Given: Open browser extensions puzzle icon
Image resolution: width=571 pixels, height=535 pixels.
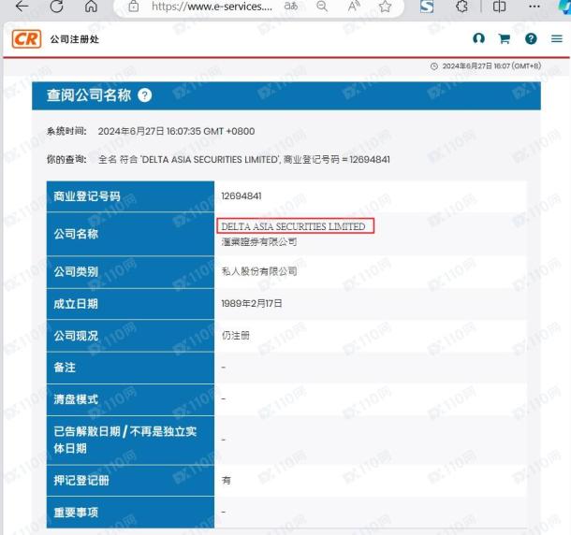Looking at the screenshot, I should (x=461, y=6).
